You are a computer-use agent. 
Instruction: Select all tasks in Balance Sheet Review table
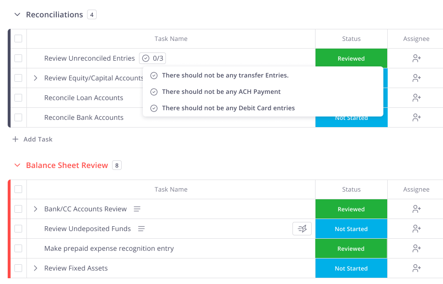18,189
